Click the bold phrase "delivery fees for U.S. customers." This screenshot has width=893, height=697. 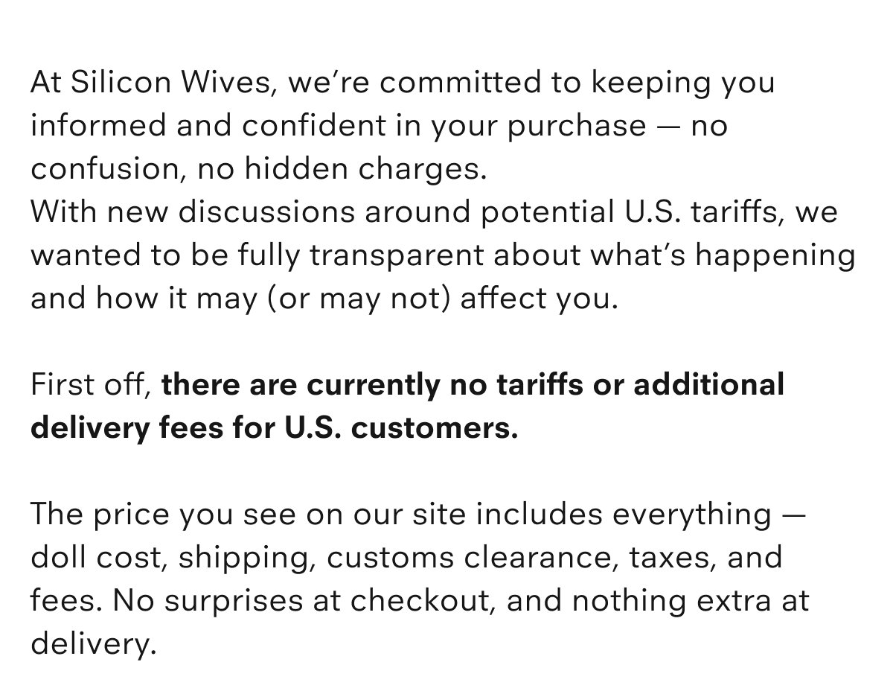(x=274, y=429)
